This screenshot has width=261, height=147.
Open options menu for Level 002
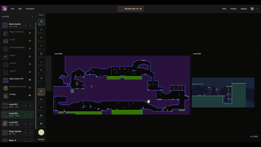(x=31, y=114)
